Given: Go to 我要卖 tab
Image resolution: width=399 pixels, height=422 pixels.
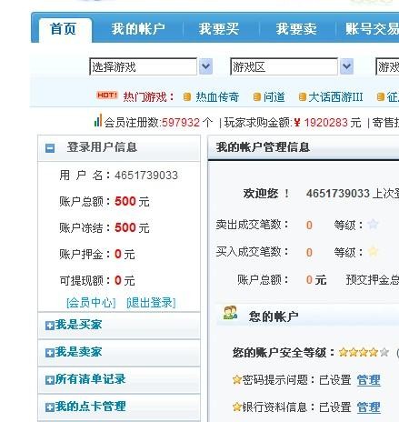Looking at the screenshot, I should 296,29.
